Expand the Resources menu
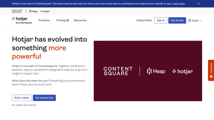Viewport: 214px width, 120px height. pos(81,20)
